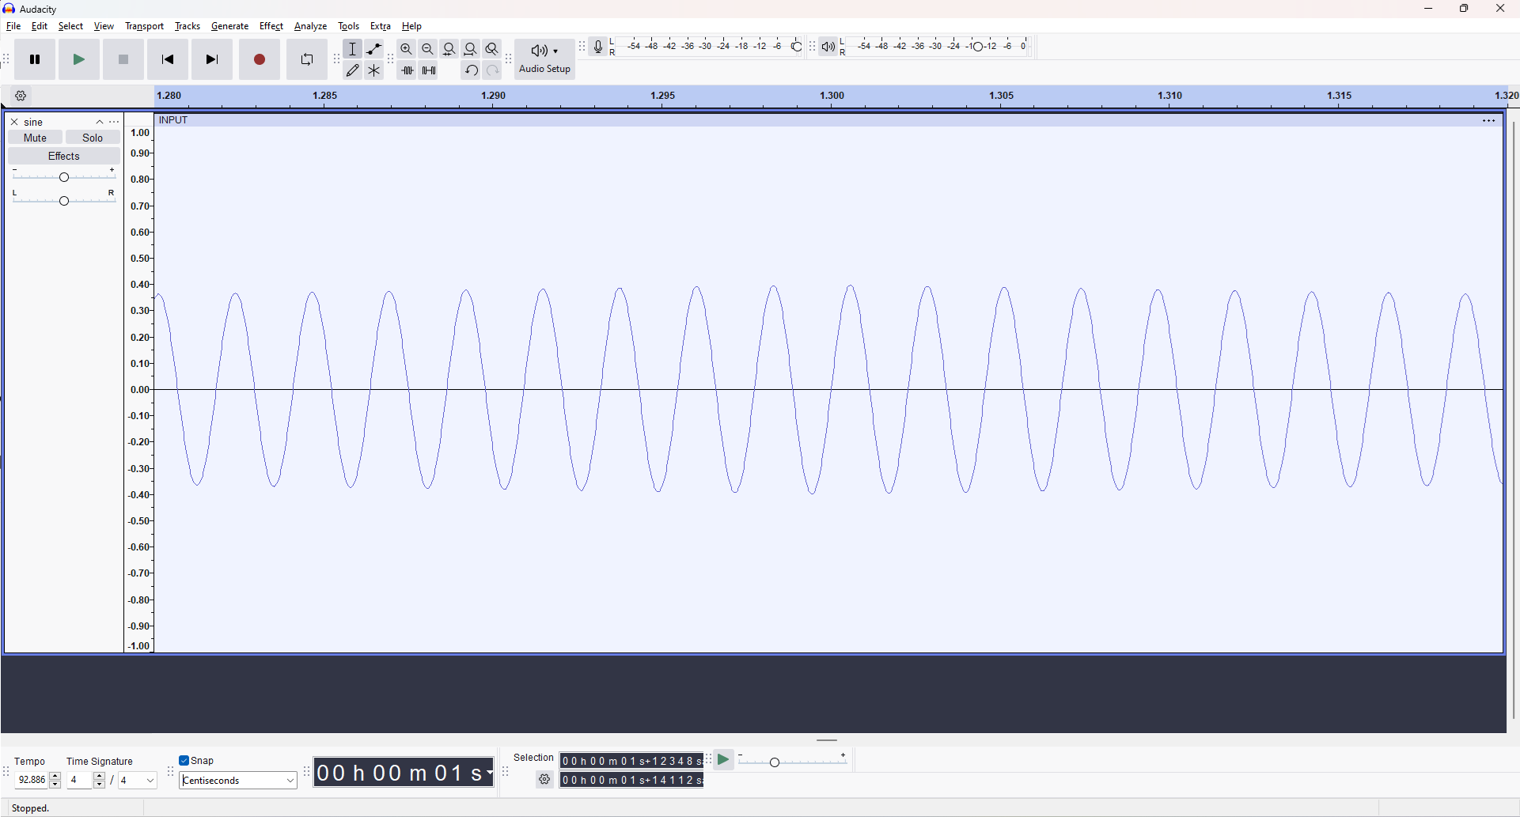1520x817 pixels.
Task: Collapse the sine track
Action: pyautogui.click(x=99, y=121)
